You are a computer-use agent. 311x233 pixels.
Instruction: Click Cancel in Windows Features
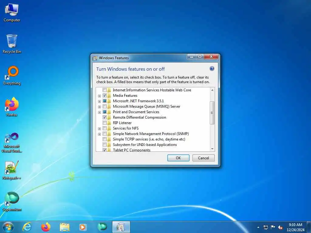click(203, 158)
